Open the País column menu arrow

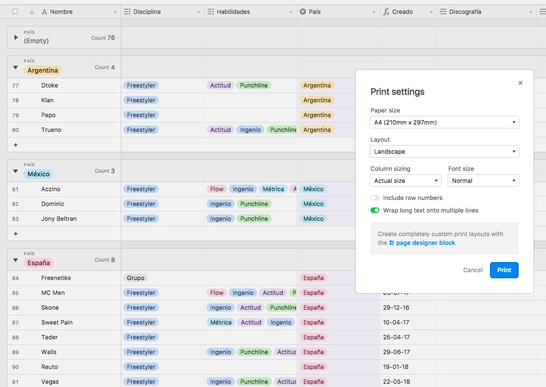374,12
